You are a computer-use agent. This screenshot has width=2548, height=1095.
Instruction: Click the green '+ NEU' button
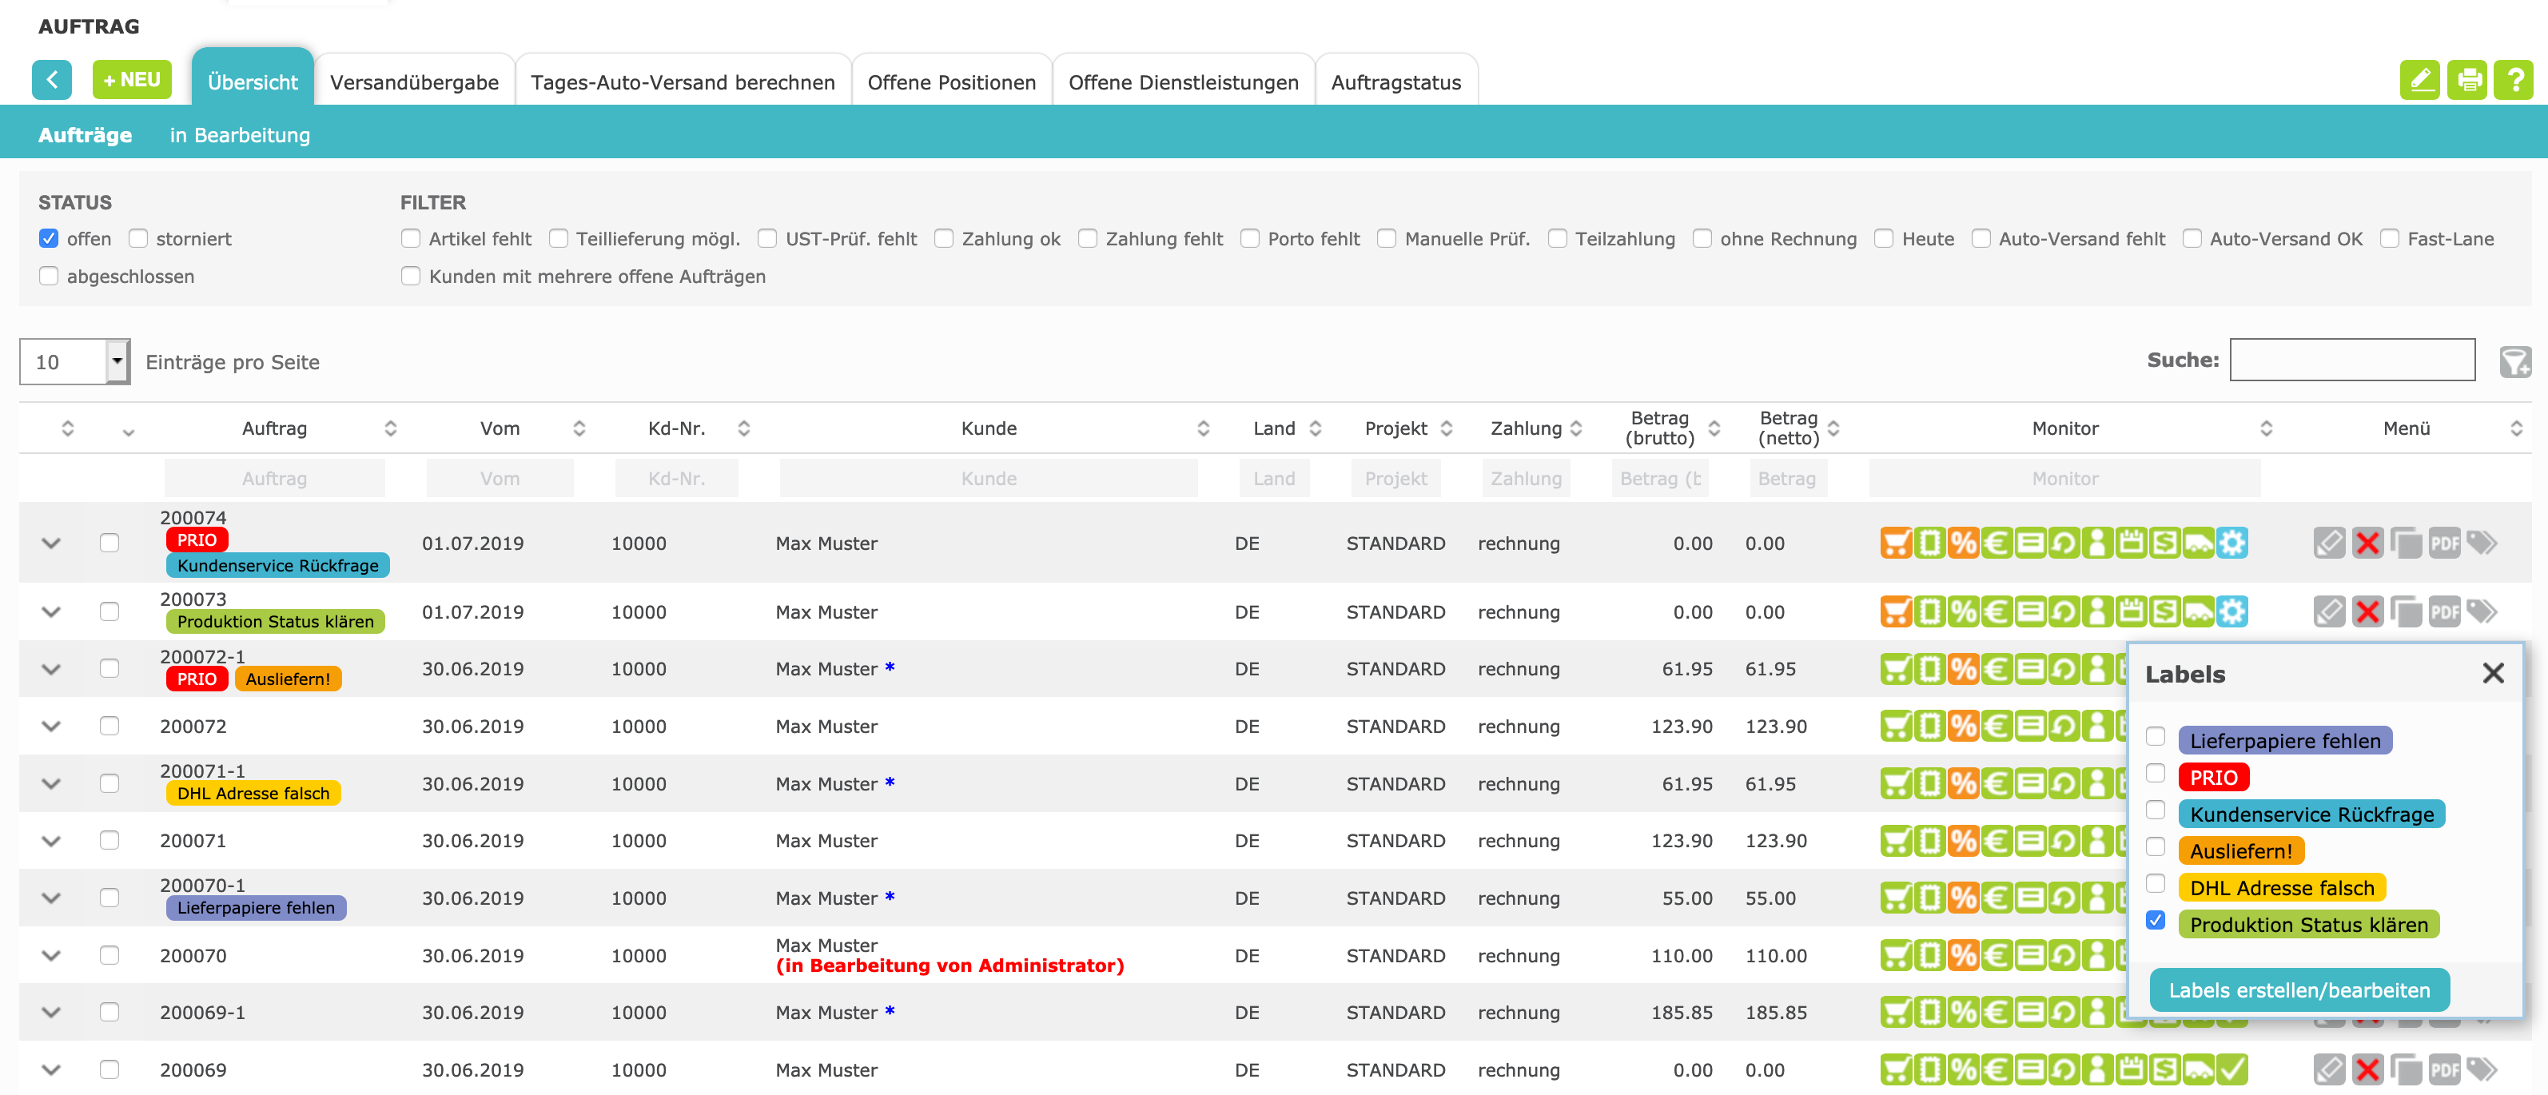(132, 80)
